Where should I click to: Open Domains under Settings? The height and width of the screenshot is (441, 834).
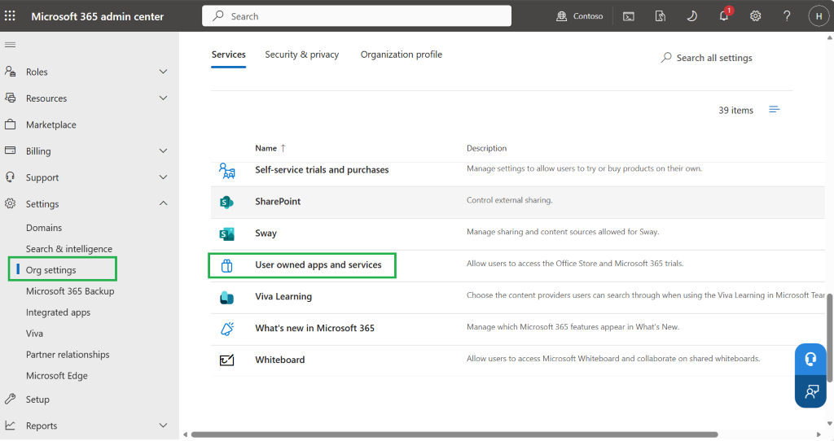pyautogui.click(x=44, y=227)
